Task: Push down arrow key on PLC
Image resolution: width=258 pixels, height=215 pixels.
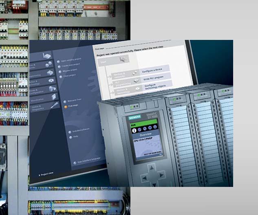Action: pos(154,185)
